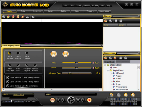Screen dimensions: 142x107
Task: Select Voice Extractor - Center Filtering Method
Action: point(8,82)
